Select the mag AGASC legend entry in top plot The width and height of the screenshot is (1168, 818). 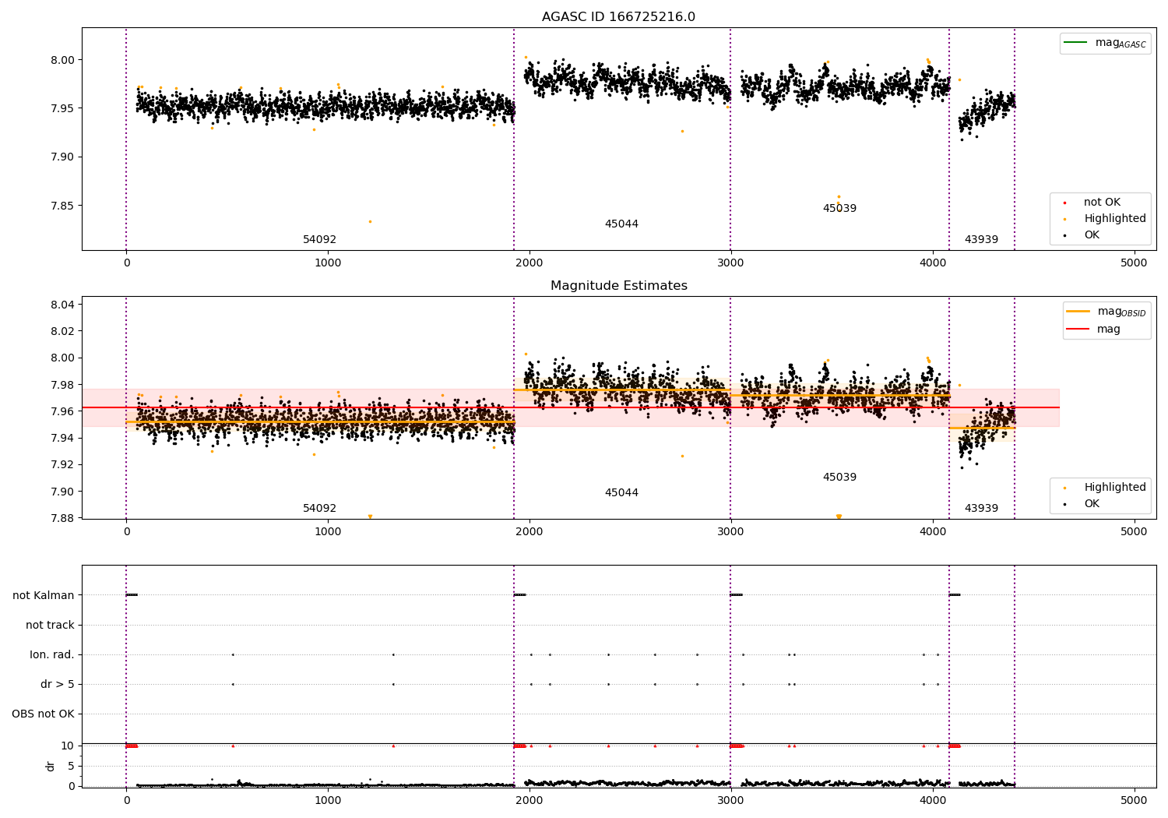point(1104,43)
